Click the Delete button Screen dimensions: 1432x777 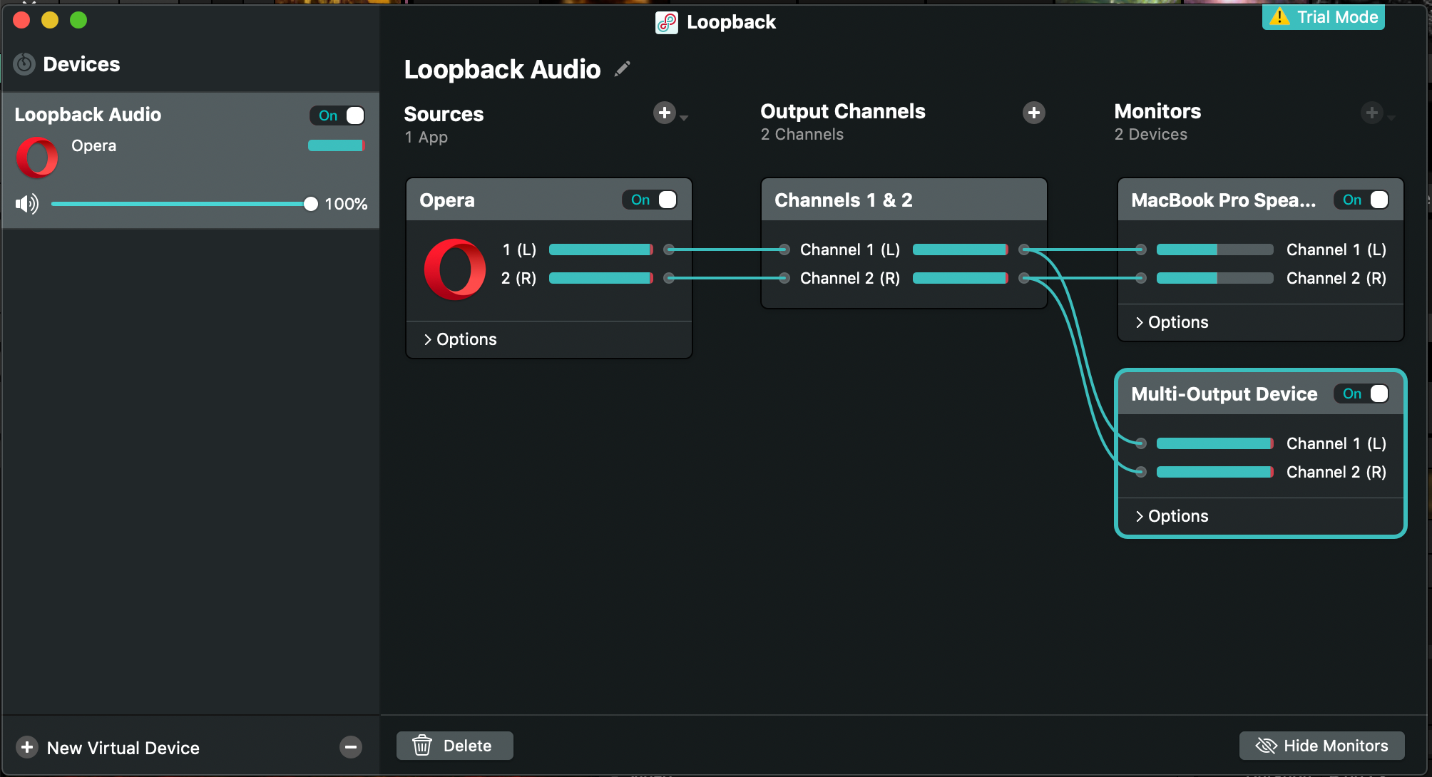455,746
